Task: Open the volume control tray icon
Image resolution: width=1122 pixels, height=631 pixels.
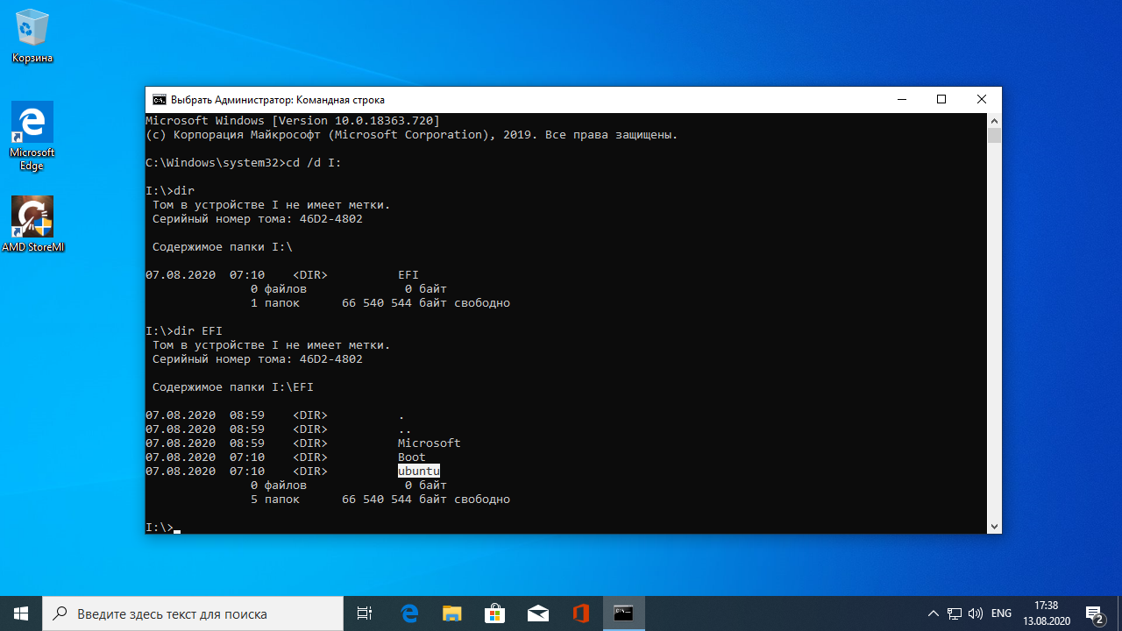Action: (x=976, y=613)
